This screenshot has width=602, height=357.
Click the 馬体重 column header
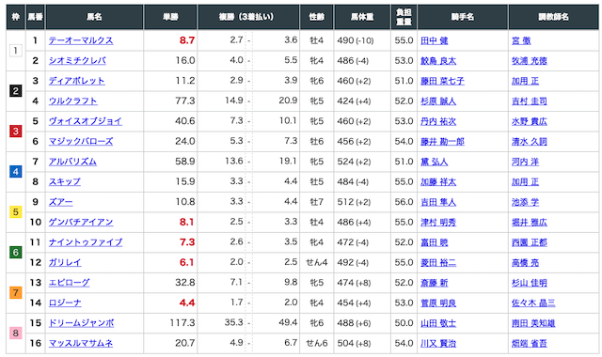click(362, 17)
